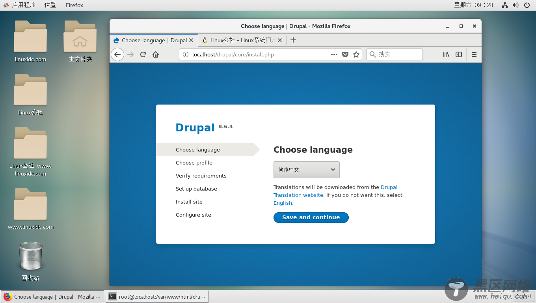This screenshot has width=536, height=303.
Task: Select root@localhost terminal in taskbar
Action: coord(157,297)
